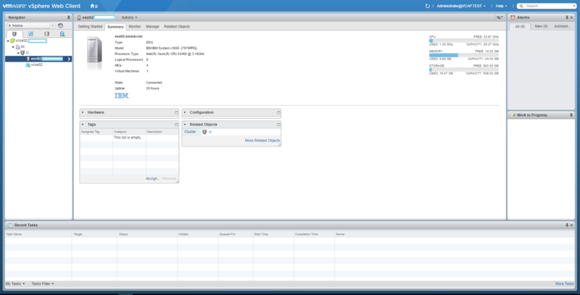Click the vcsa02 vCenter server icon
This screenshot has width=580, height=295.
pyautogui.click(x=12, y=41)
